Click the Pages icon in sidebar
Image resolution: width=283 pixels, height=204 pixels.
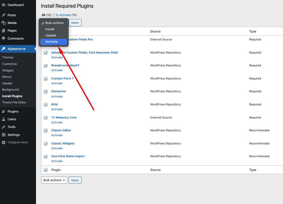pyautogui.click(x=4, y=30)
